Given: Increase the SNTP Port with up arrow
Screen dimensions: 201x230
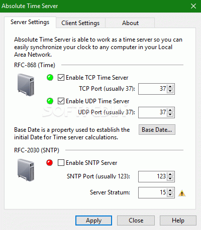Looking at the screenshot, I should pos(170,174).
